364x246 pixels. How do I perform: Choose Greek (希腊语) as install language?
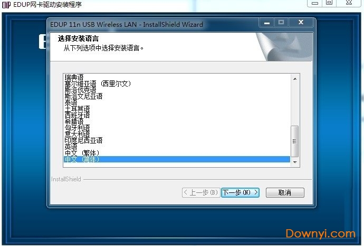[74, 121]
